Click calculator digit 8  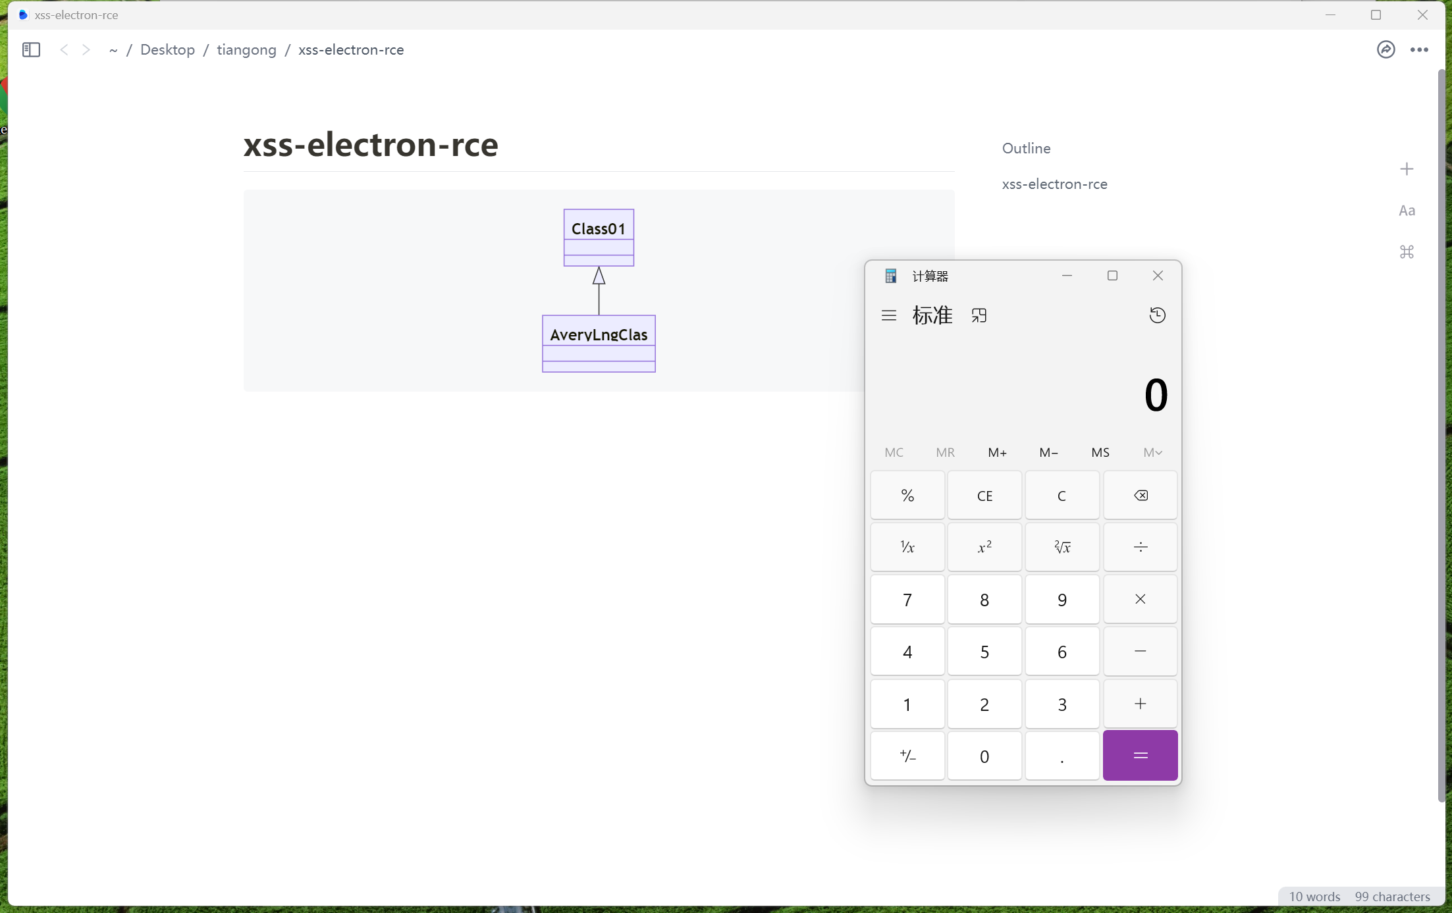coord(984,599)
